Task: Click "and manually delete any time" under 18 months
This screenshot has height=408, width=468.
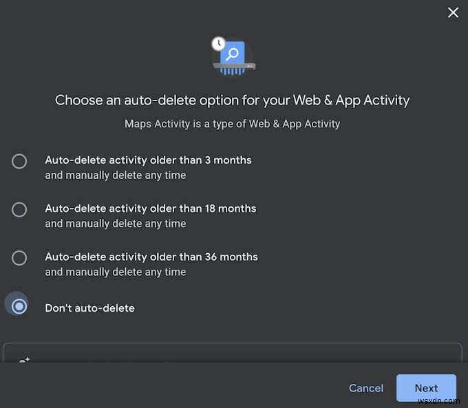Action: (x=115, y=224)
